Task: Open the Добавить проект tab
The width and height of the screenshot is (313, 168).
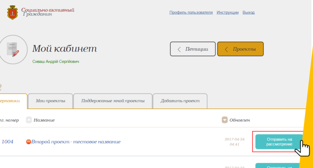Action: point(180,101)
